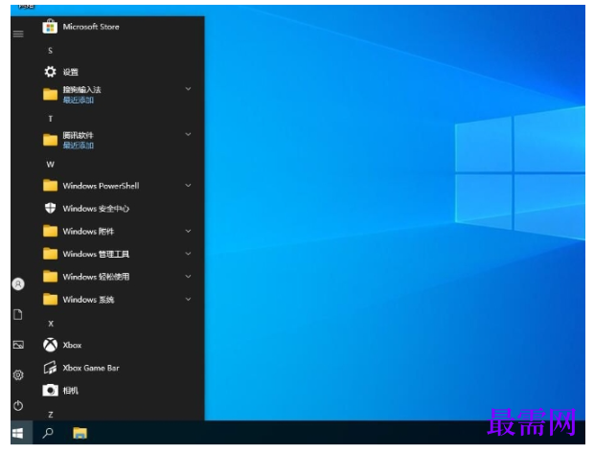The image size is (594, 452).
Task: Open Settings from the start sidebar
Action: click(x=18, y=374)
